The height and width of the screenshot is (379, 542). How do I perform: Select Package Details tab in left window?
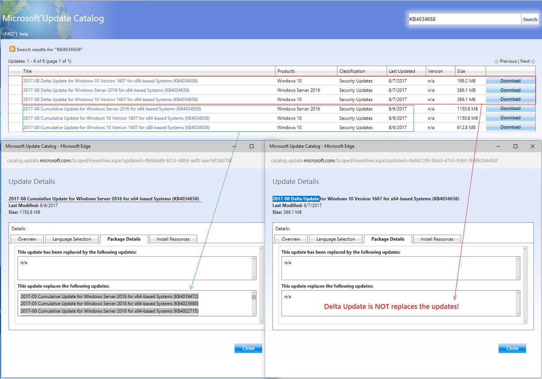pos(124,239)
